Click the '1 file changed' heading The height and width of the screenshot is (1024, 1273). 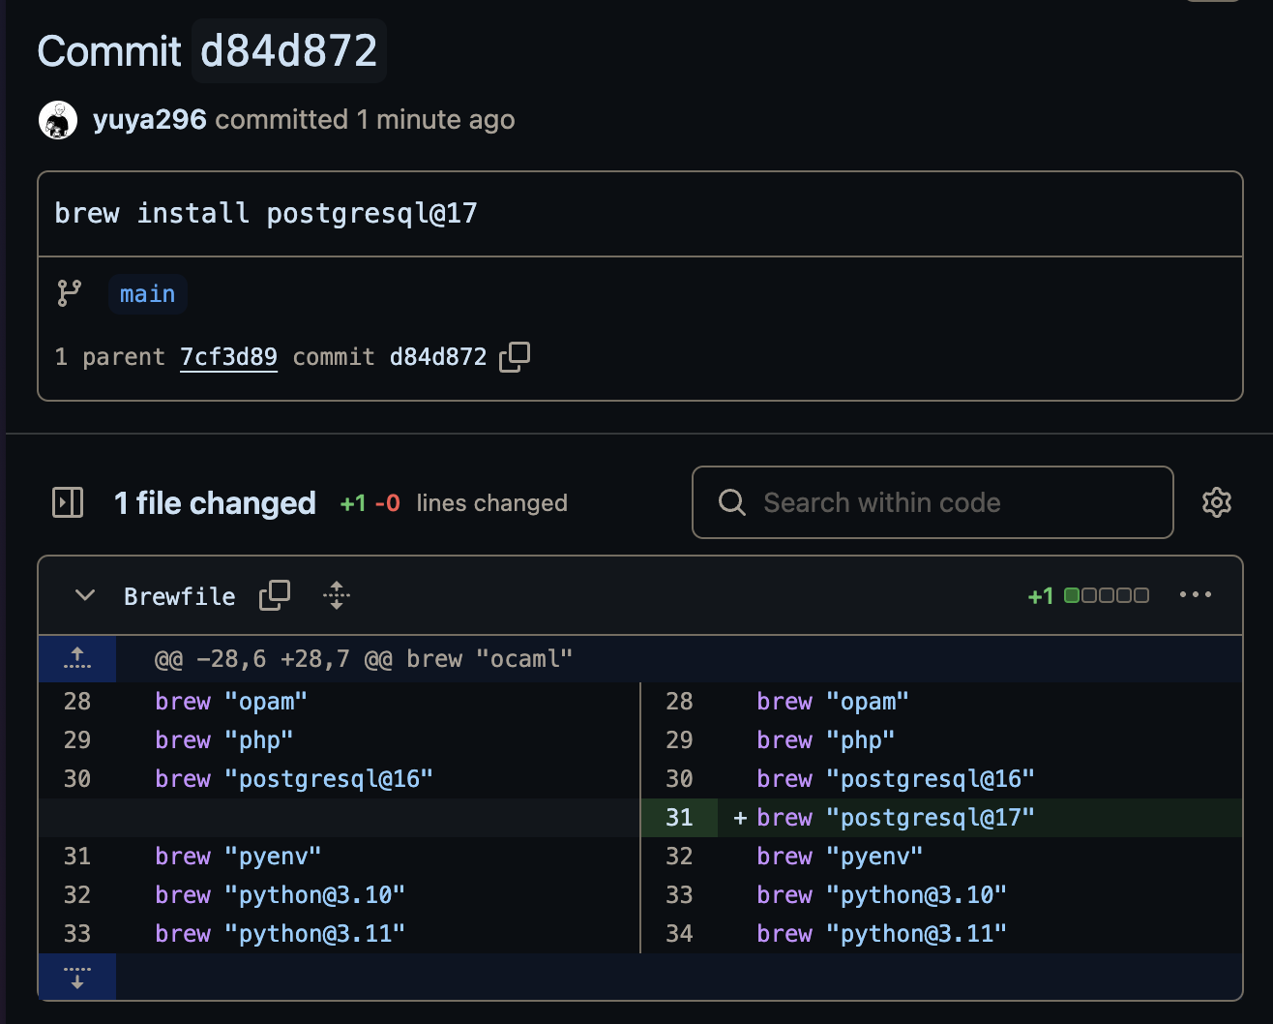(215, 503)
